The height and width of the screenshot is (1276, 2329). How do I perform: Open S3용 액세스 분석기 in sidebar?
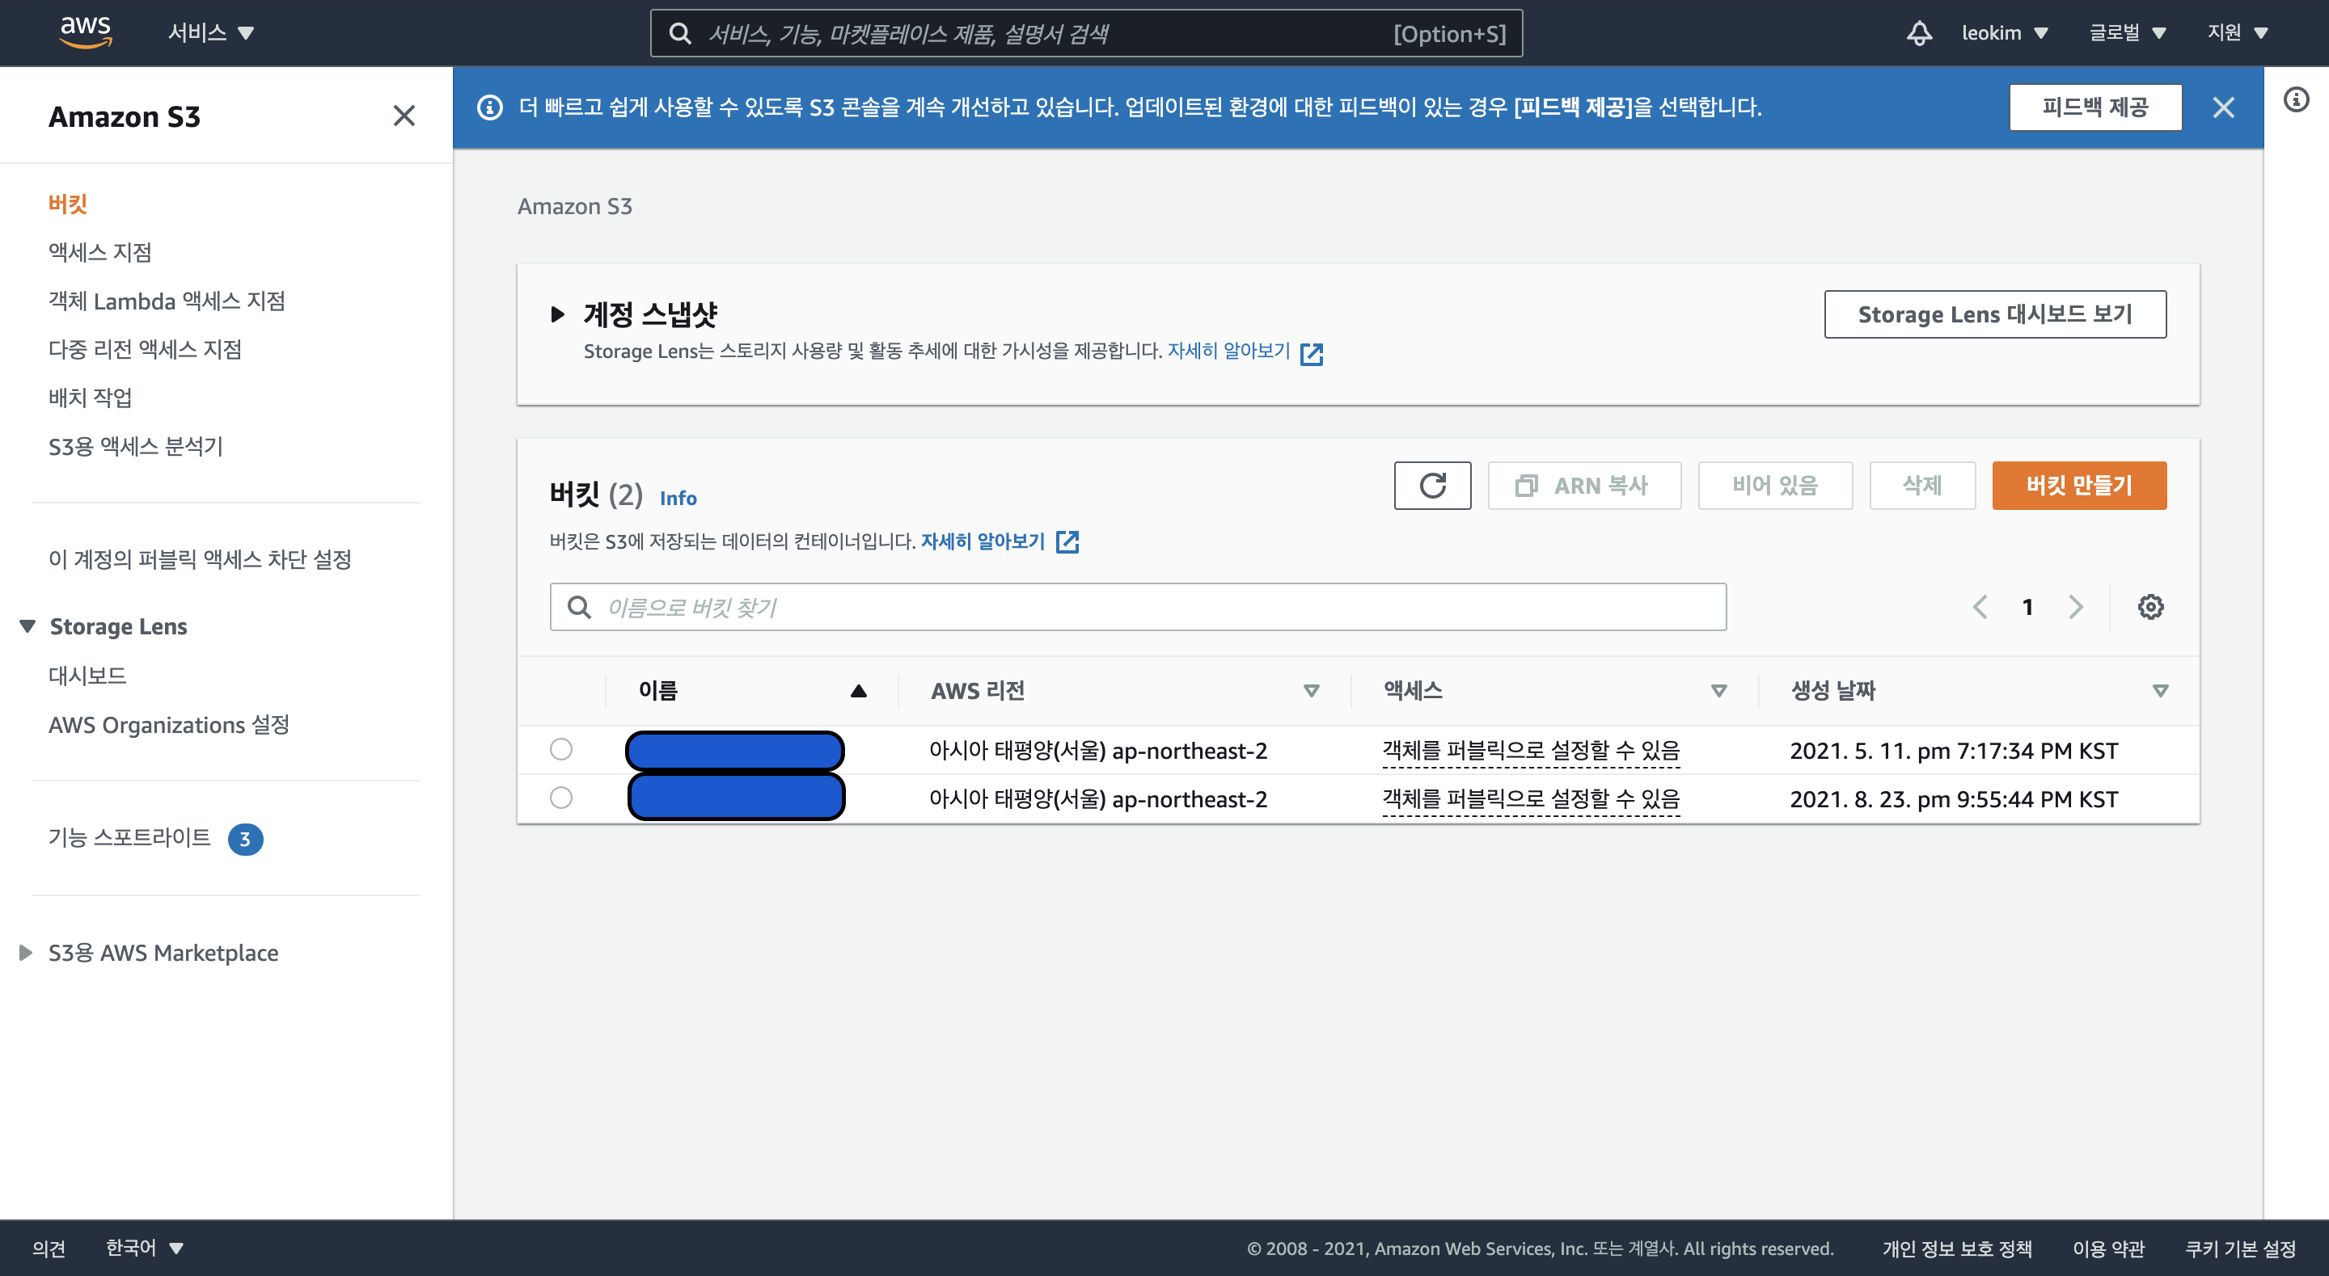tap(136, 446)
